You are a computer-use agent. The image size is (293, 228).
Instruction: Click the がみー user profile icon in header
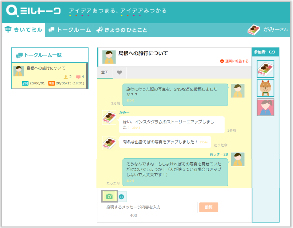[x=254, y=30]
